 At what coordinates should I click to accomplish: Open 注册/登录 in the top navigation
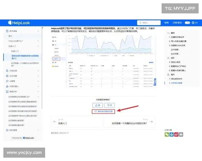177,23
